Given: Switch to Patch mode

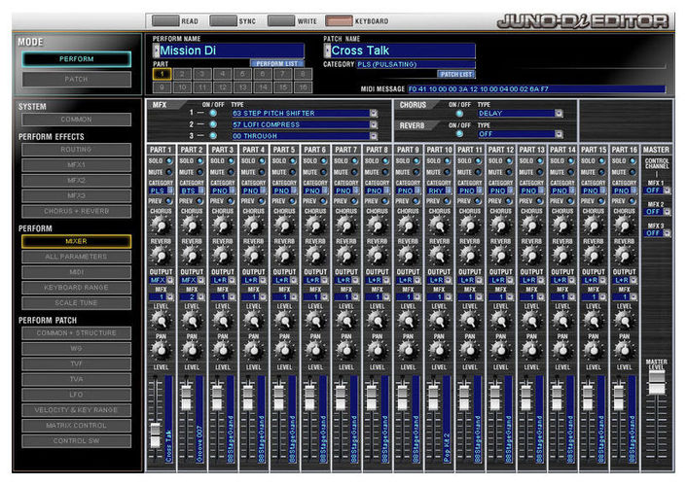Looking at the screenshot, I should (77, 80).
